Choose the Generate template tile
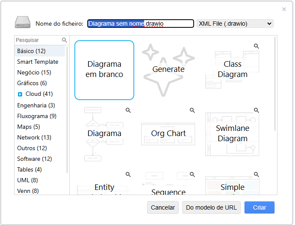This screenshot has width=295, height=225. click(x=168, y=70)
